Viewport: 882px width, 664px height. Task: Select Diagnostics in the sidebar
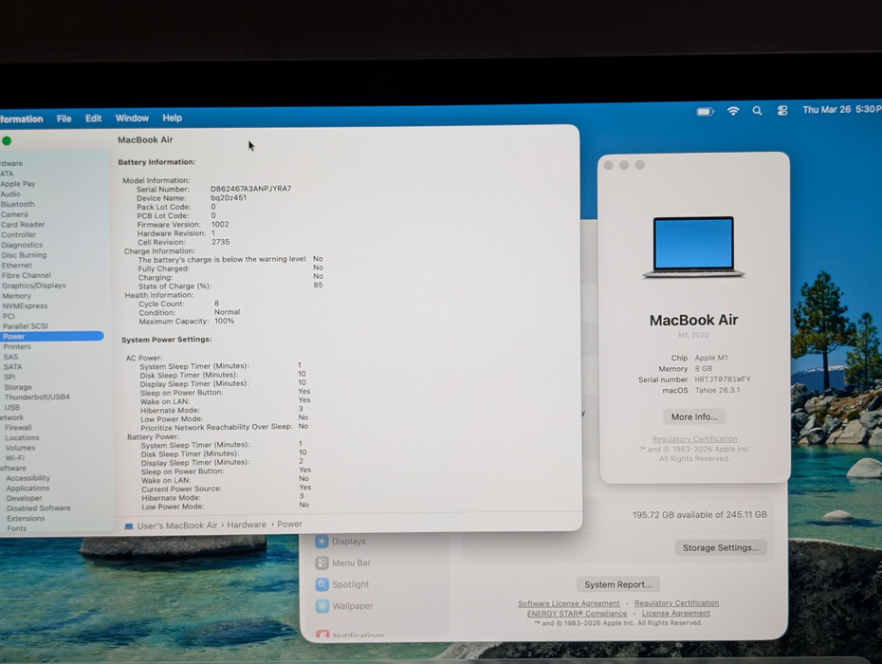click(x=22, y=245)
